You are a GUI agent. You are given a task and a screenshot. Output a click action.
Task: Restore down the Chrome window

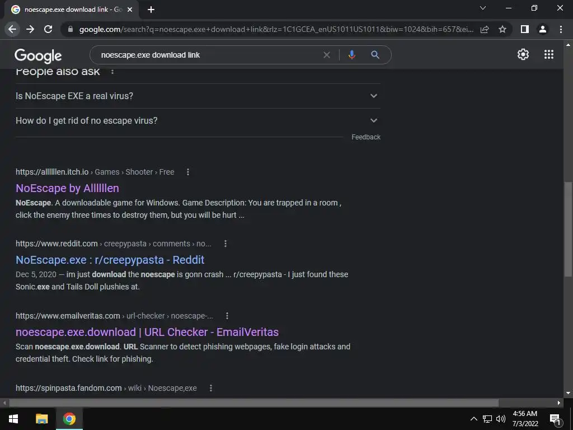point(534,8)
